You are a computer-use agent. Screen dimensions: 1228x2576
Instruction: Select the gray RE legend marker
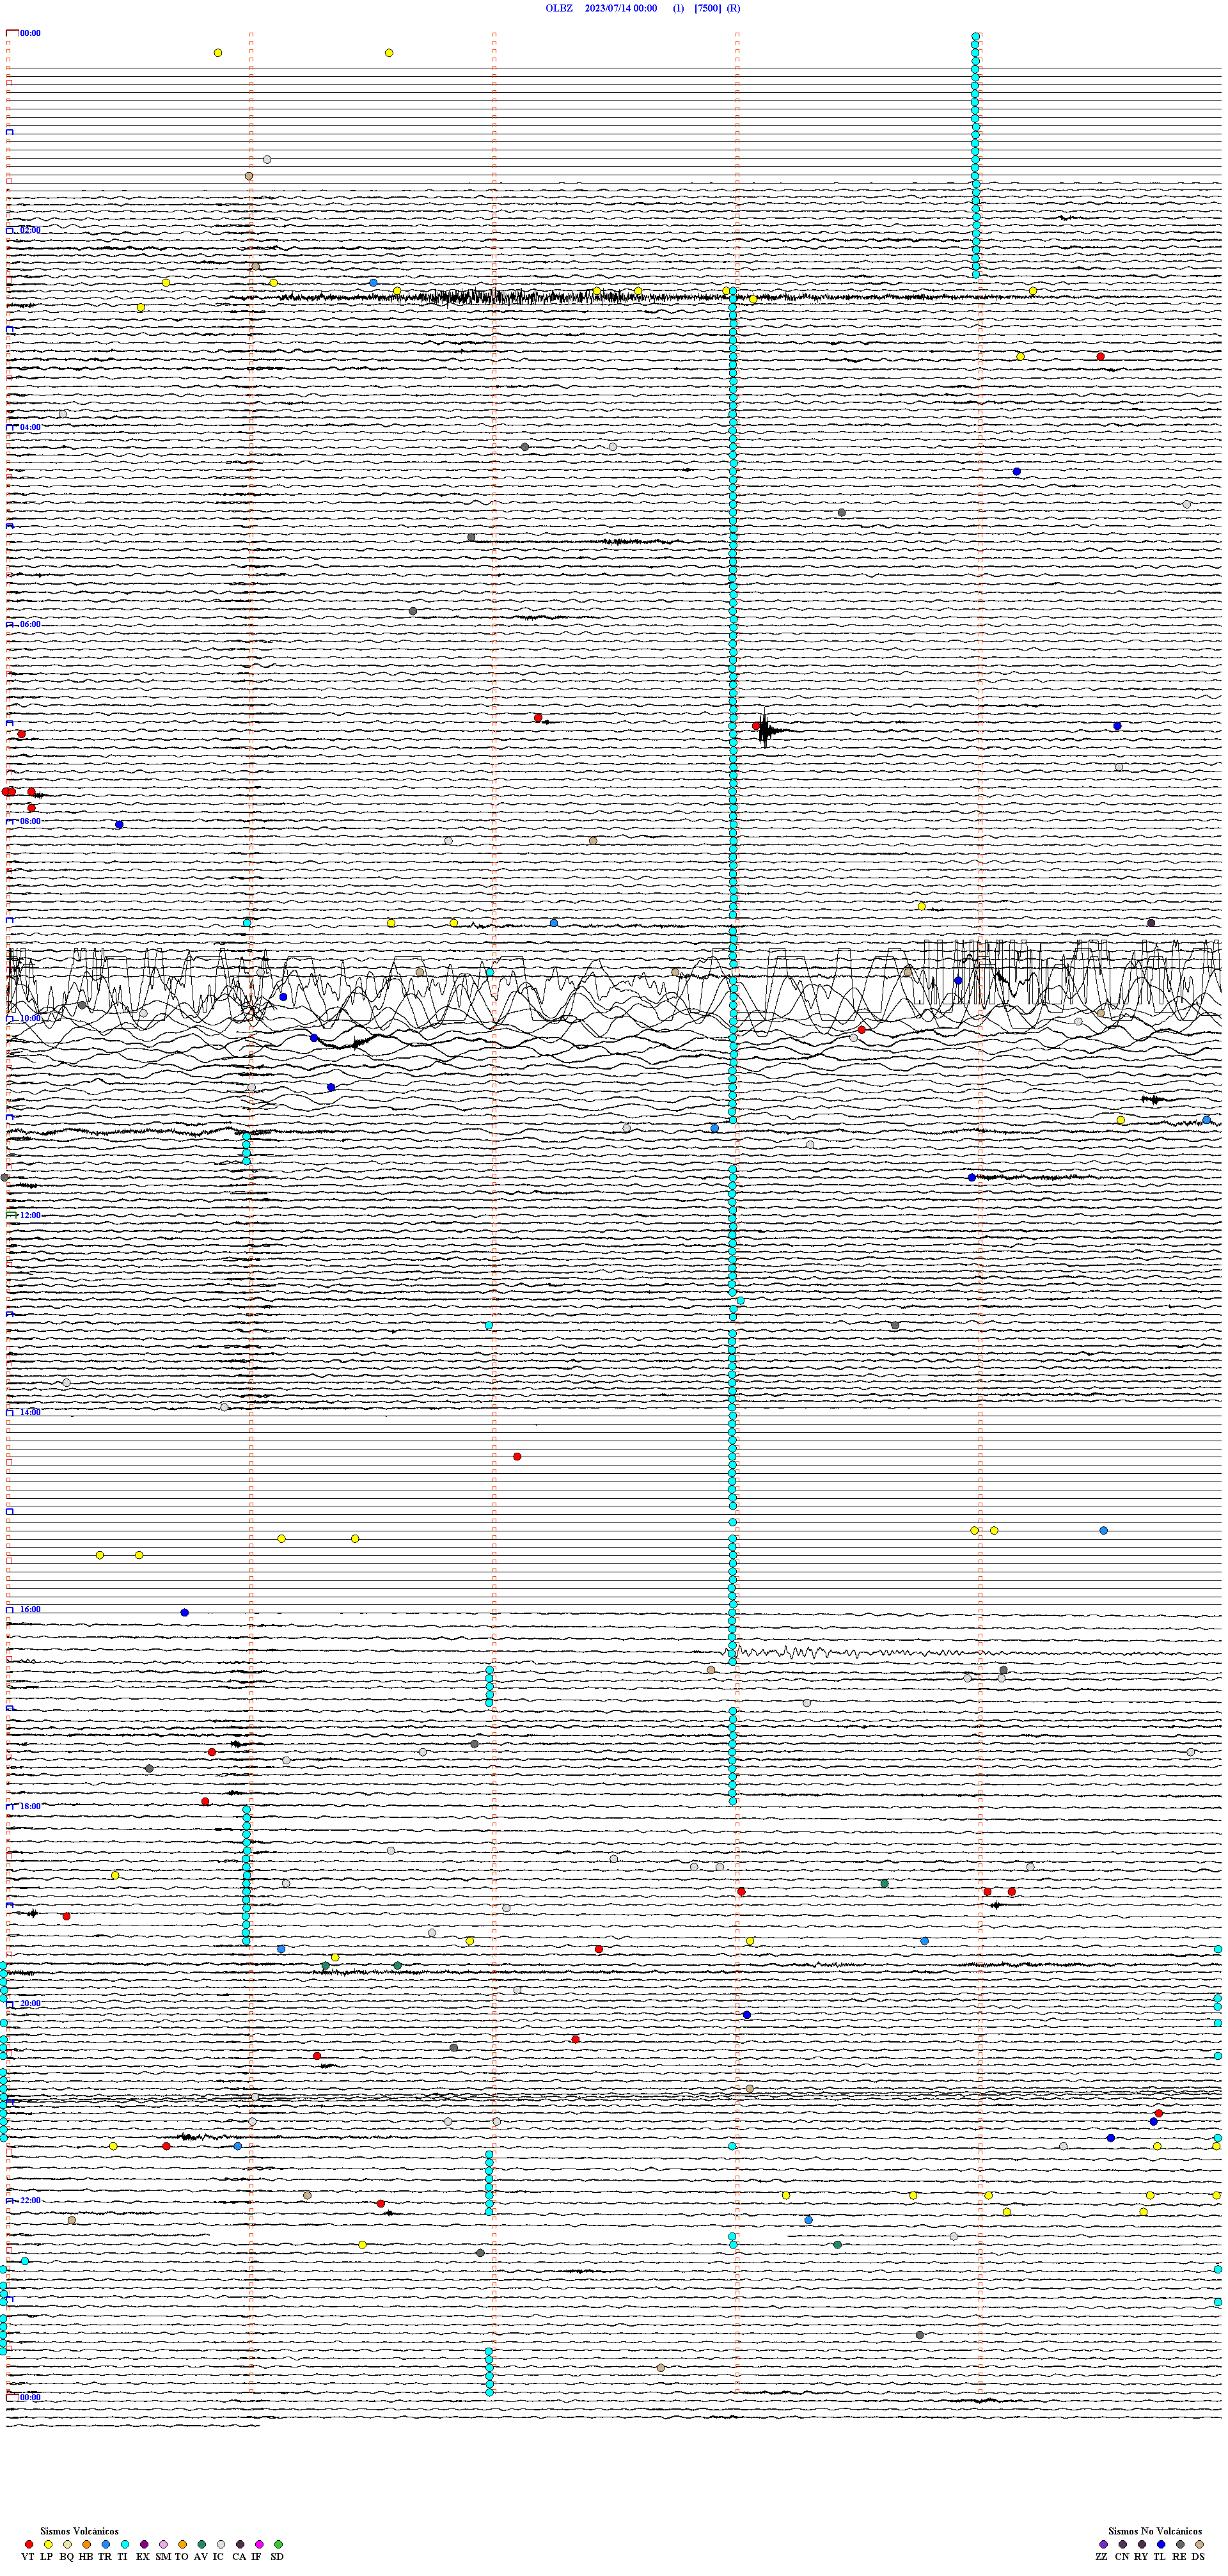(1180, 2543)
